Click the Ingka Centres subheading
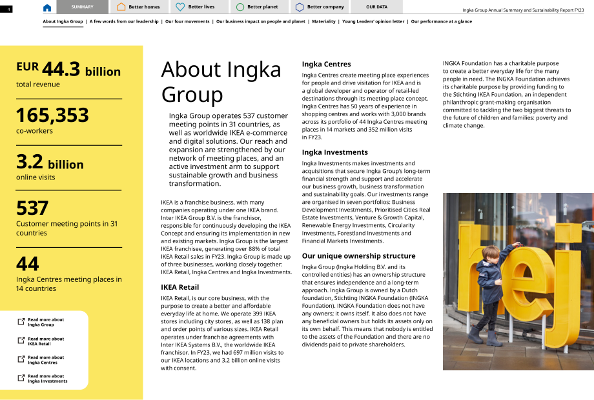Image resolution: width=594 pixels, height=400 pixels. pos(326,64)
